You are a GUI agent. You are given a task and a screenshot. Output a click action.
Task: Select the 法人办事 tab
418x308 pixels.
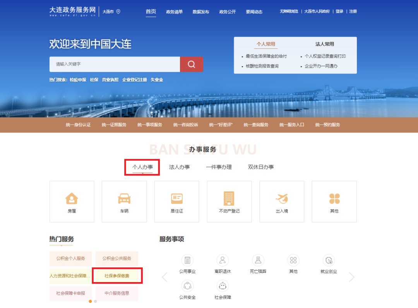coord(179,167)
